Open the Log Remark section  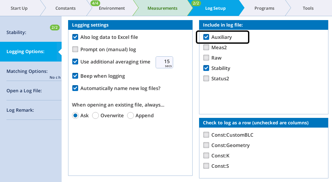point(31,110)
